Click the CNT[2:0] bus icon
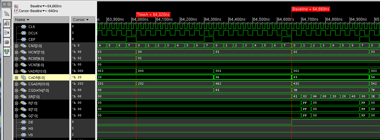380x140 pixels. coord(24,45)
